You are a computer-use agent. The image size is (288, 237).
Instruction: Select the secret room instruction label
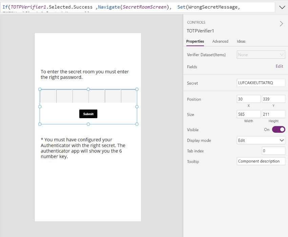[x=85, y=74]
